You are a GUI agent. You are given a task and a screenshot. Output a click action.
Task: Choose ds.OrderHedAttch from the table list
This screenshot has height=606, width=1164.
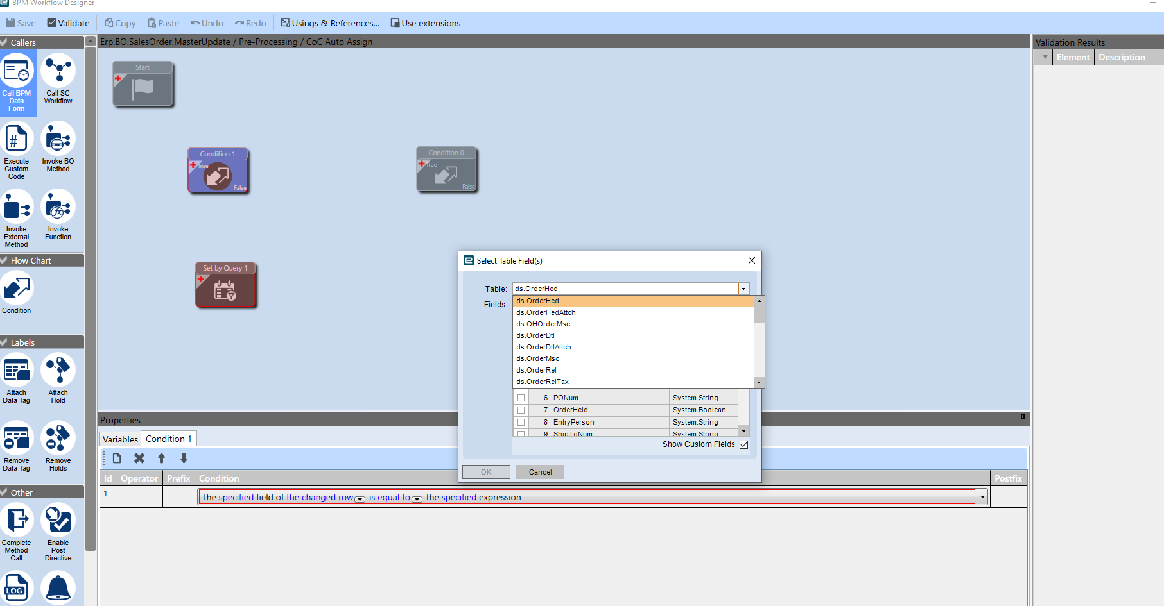tap(633, 312)
